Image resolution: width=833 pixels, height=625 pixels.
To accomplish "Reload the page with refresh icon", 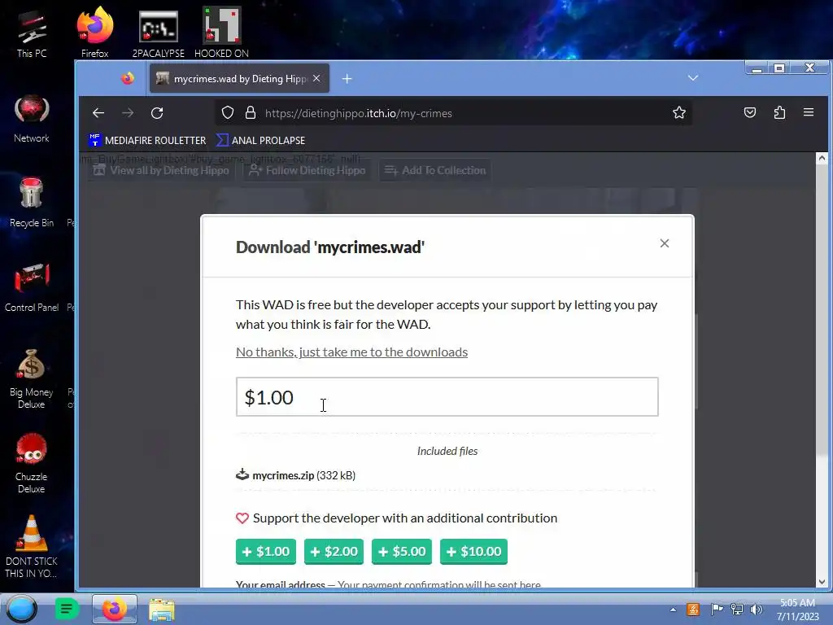I will [x=157, y=112].
